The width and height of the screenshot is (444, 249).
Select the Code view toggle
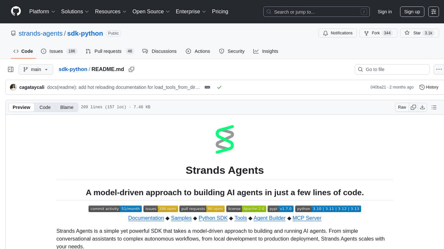click(x=45, y=107)
